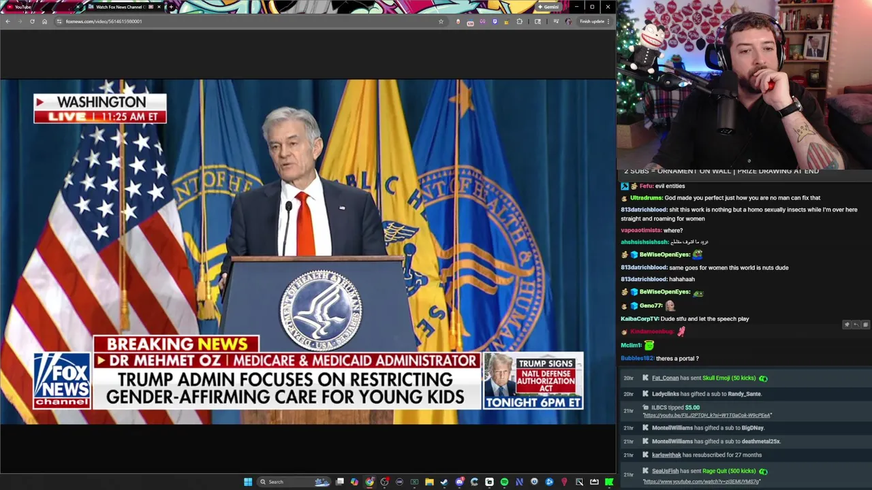Open OBS Studio from the taskbar

pos(384,482)
